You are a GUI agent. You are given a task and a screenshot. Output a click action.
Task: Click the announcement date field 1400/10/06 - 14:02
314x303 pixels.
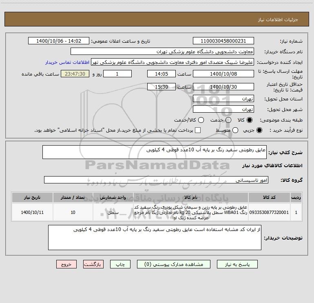59,41
